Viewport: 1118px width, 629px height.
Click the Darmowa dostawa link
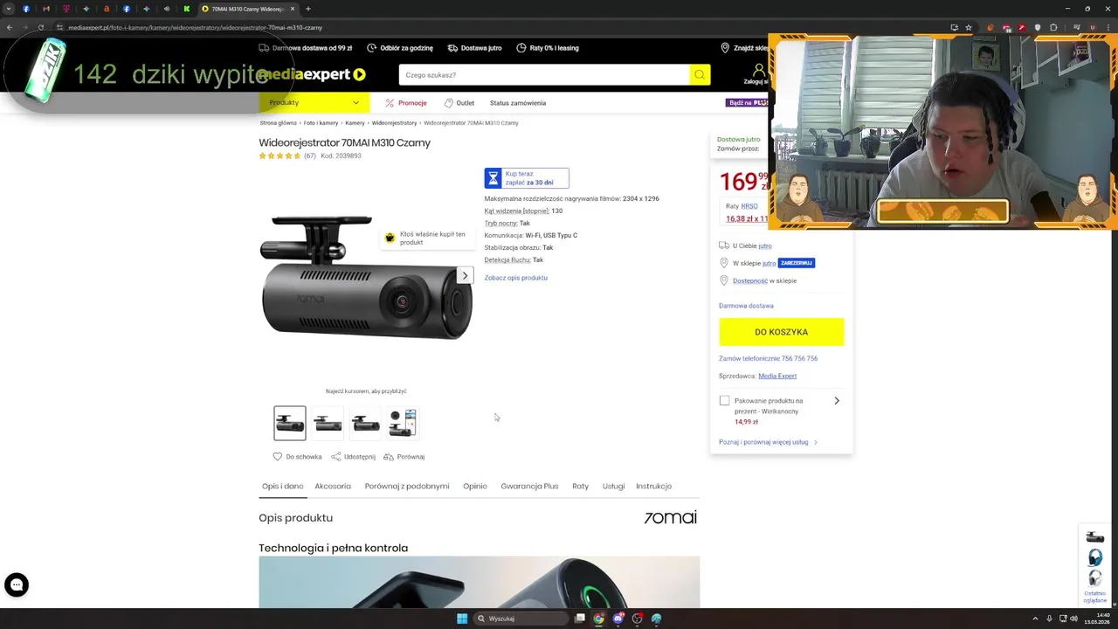click(746, 306)
